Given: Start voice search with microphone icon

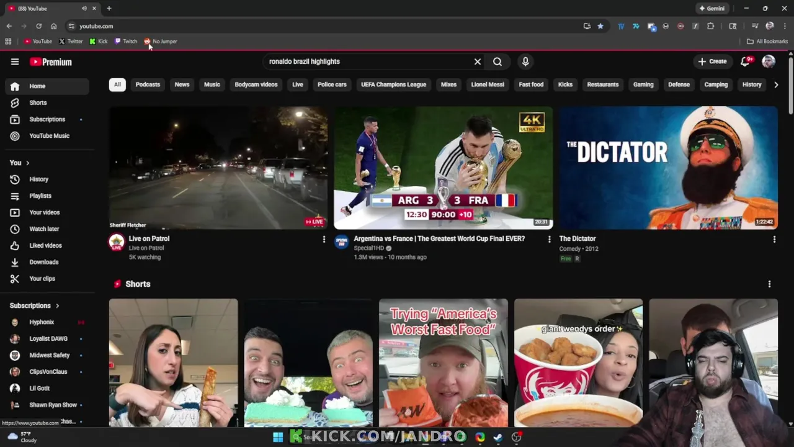Looking at the screenshot, I should [x=525, y=61].
